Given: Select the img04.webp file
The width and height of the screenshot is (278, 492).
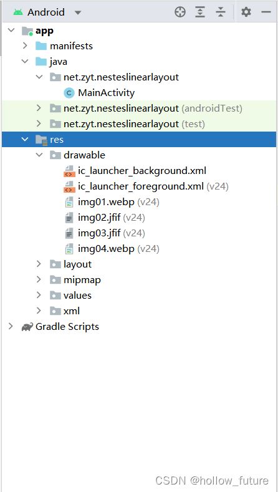Looking at the screenshot, I should 106,249.
